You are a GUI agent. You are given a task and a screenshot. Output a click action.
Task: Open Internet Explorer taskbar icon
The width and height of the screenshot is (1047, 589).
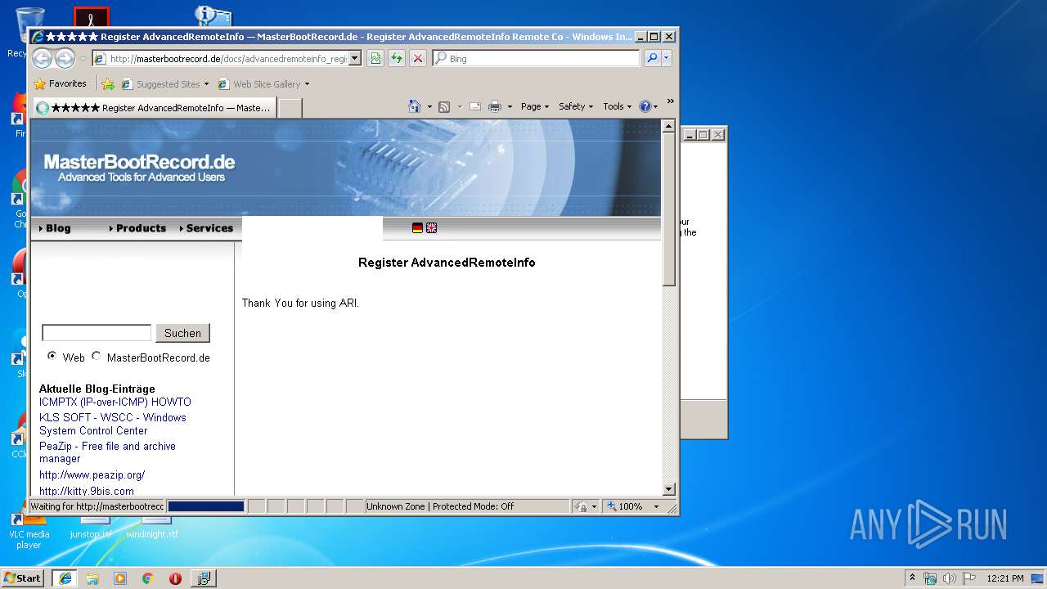(x=65, y=578)
